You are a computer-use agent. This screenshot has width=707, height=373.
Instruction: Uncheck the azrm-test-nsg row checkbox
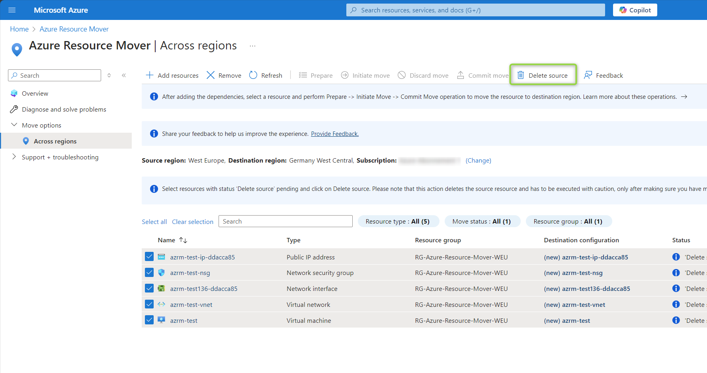point(149,273)
